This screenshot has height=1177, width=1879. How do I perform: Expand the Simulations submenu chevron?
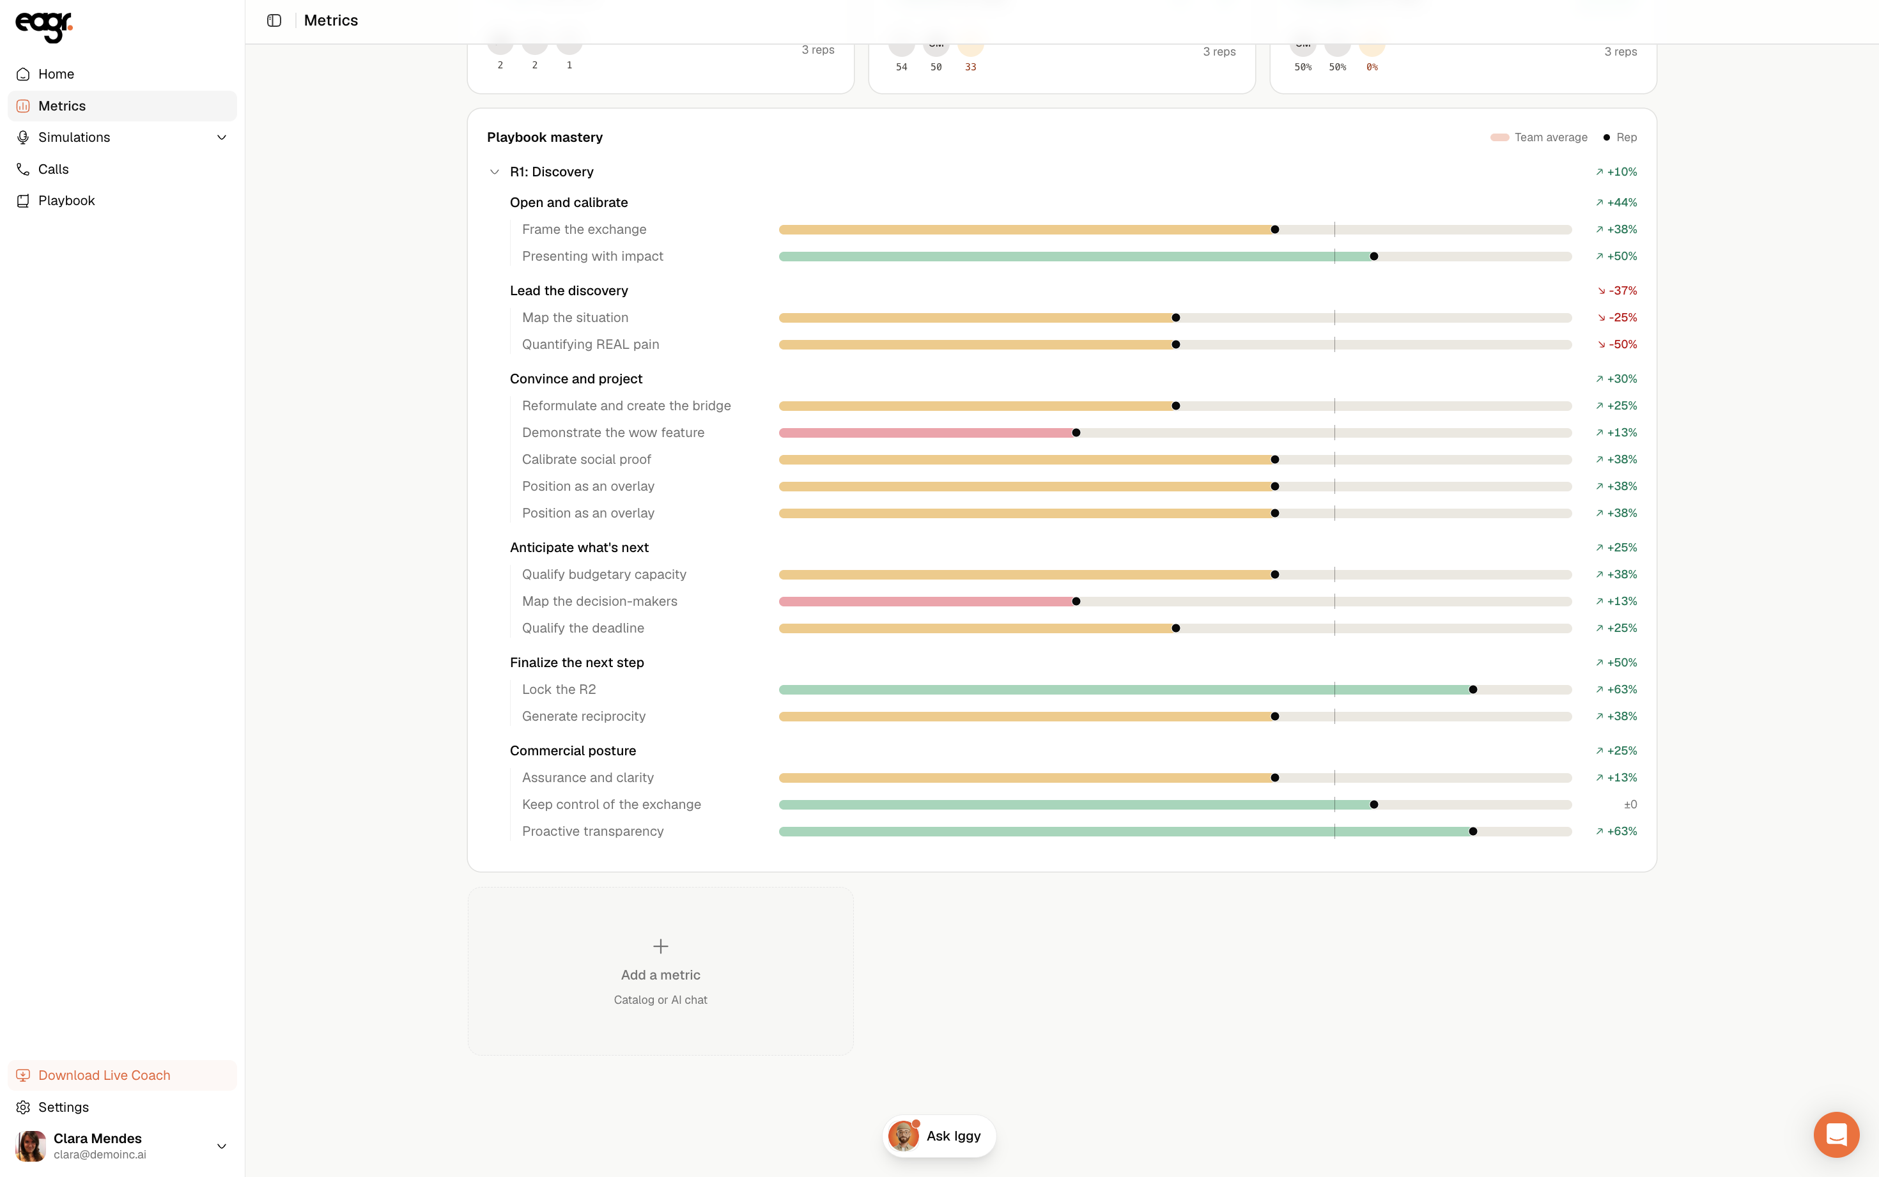(222, 138)
